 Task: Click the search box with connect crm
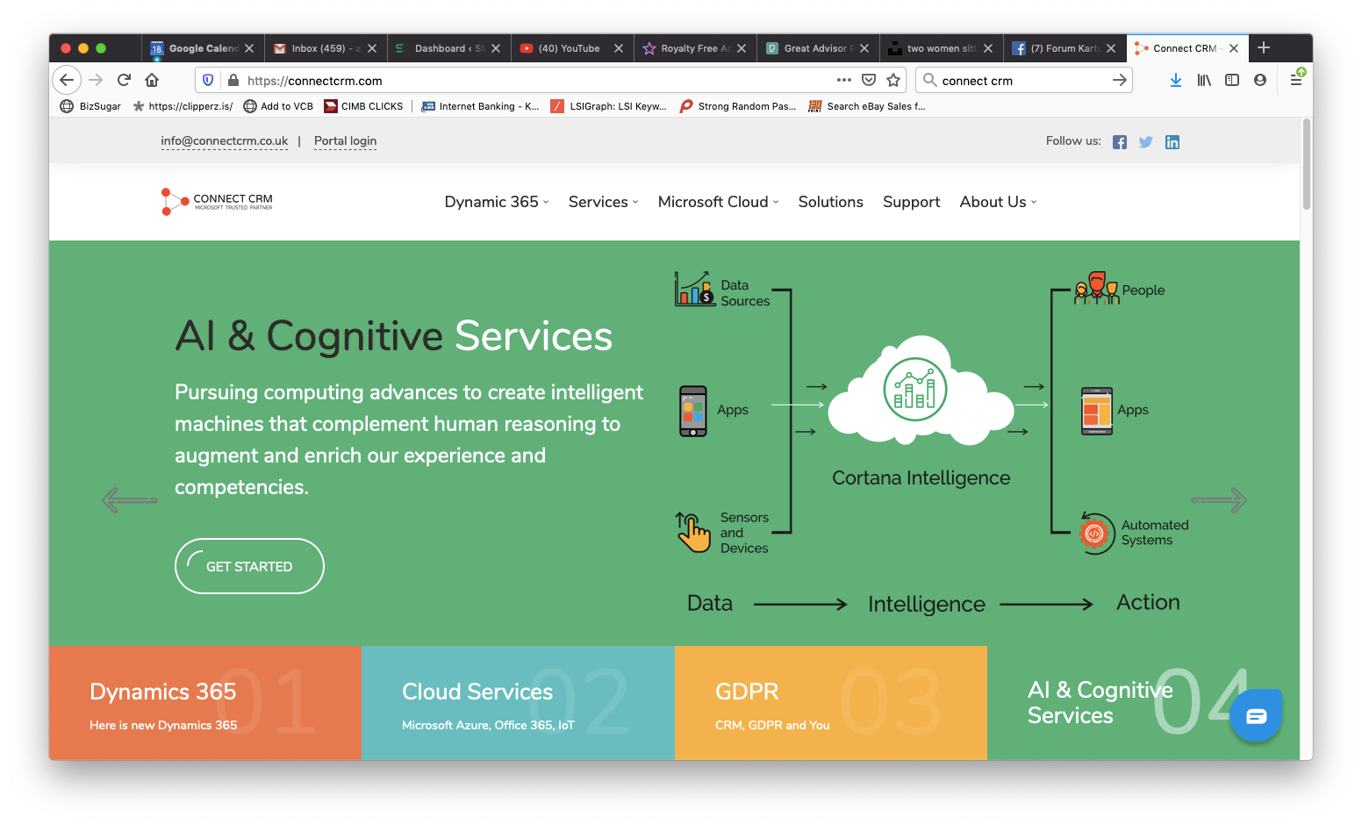pyautogui.click(x=1022, y=80)
